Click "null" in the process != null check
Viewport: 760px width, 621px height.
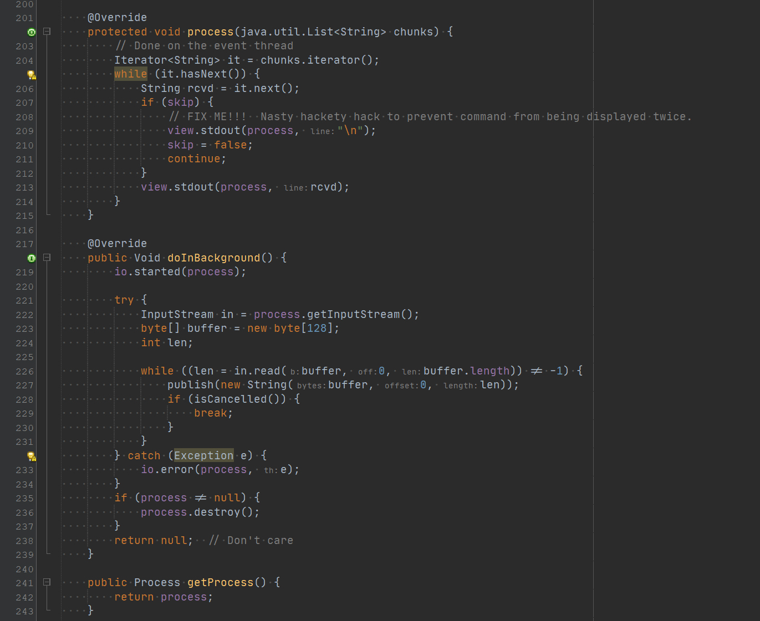[227, 498]
